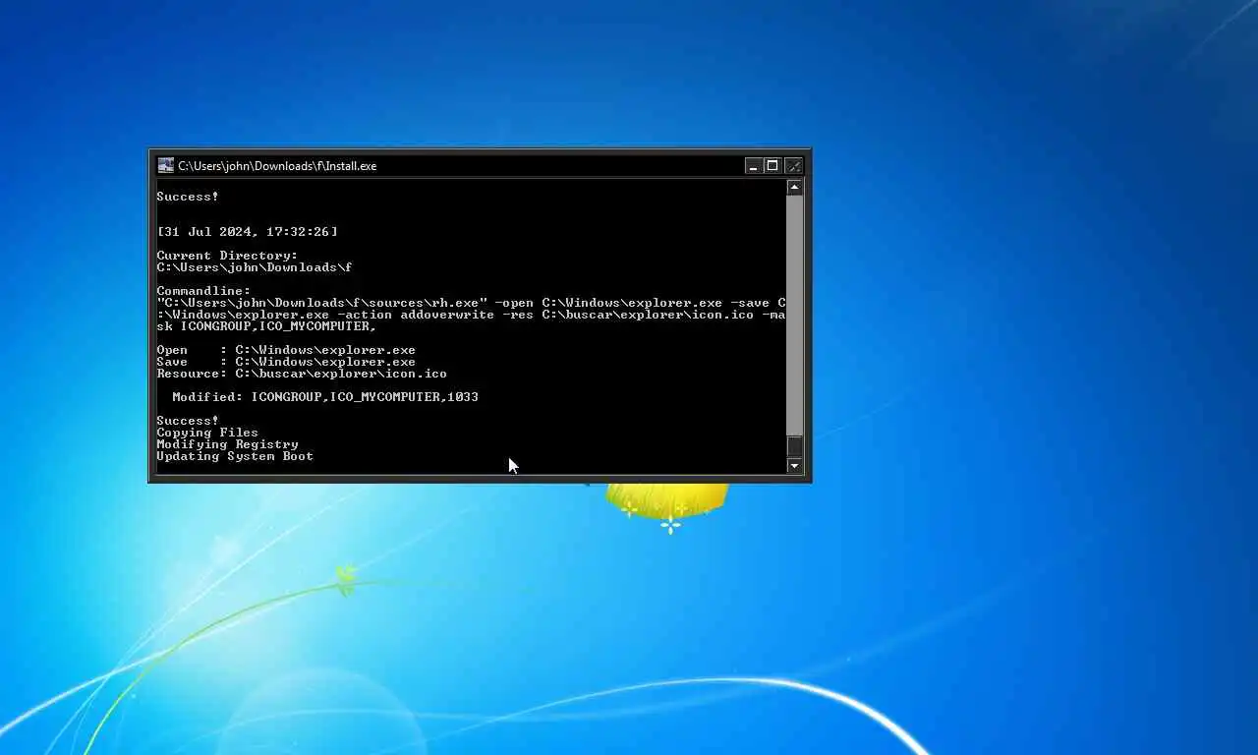Click the path C:\Users\john\Downloads\f line
1258x755 pixels.
click(x=255, y=267)
